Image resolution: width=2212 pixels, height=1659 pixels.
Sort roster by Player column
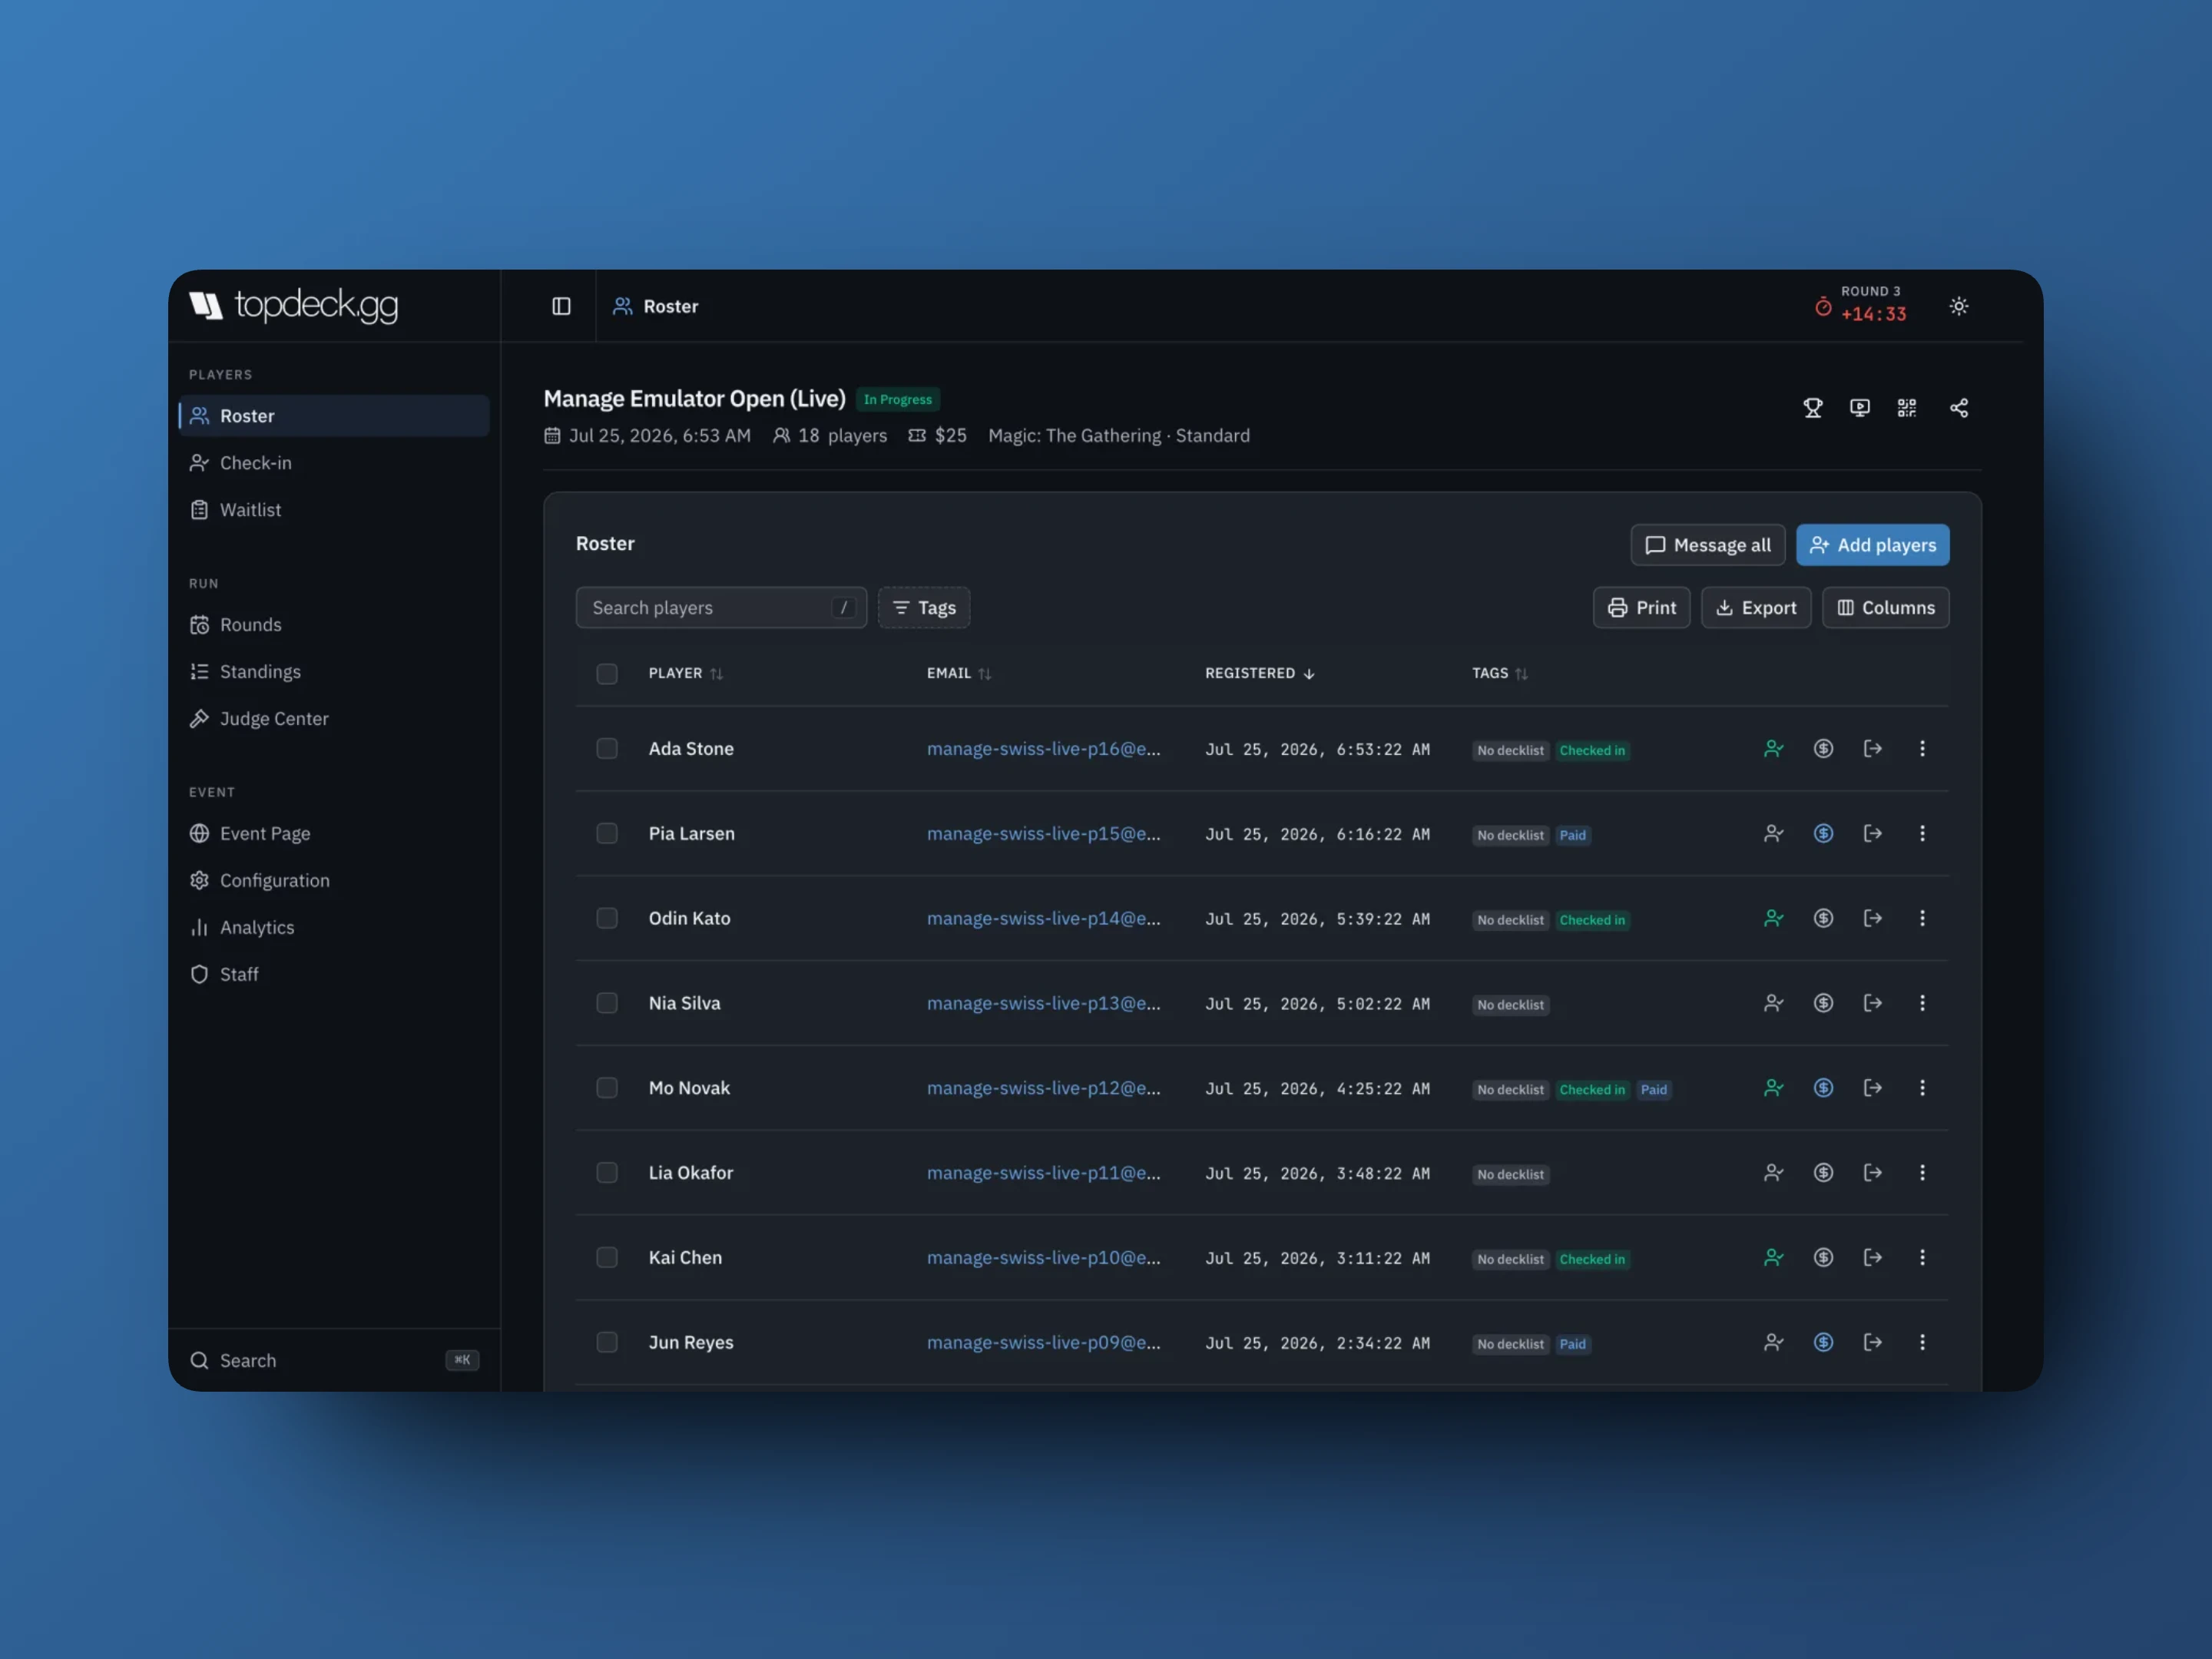(685, 674)
